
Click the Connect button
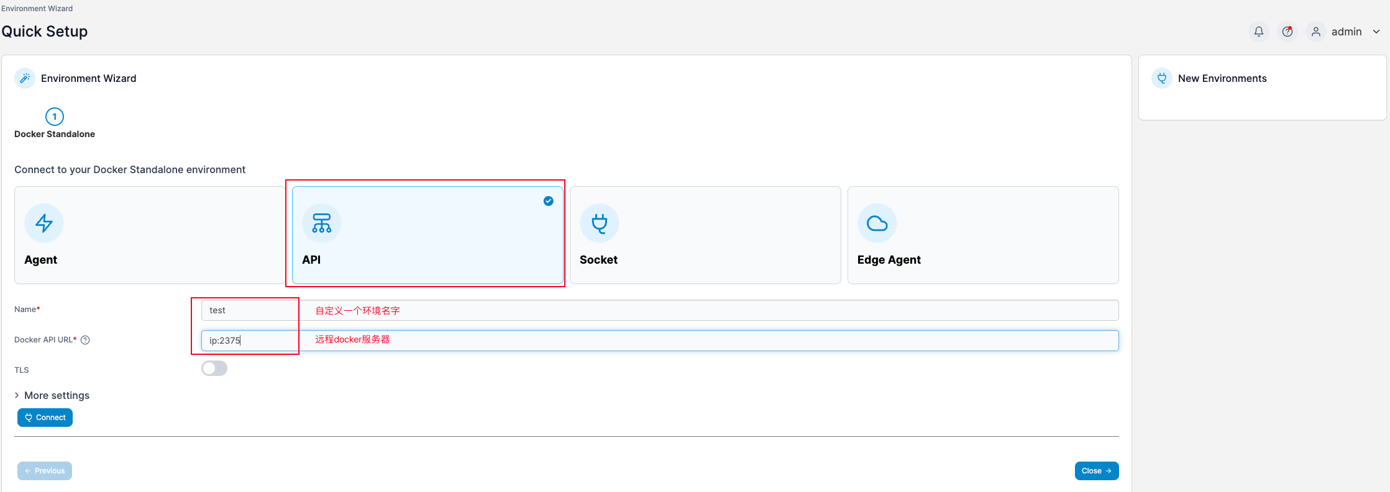point(45,418)
